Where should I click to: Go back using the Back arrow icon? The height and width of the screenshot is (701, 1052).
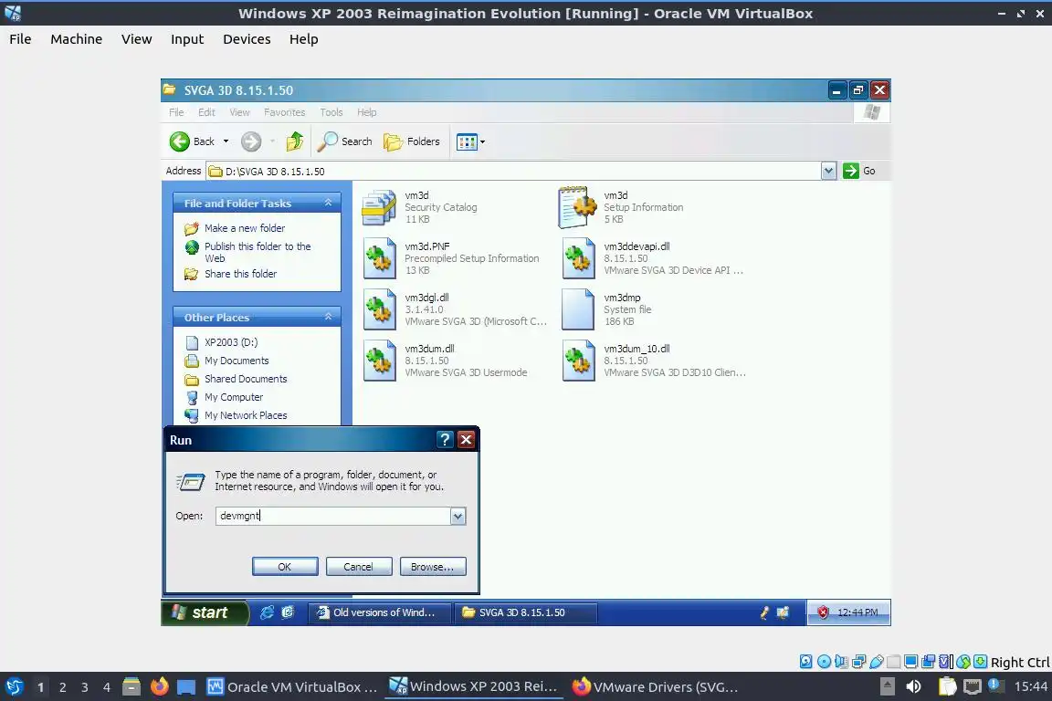click(x=179, y=141)
